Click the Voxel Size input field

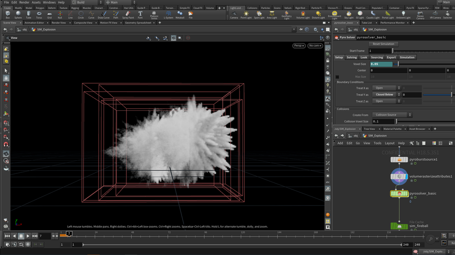(x=381, y=64)
